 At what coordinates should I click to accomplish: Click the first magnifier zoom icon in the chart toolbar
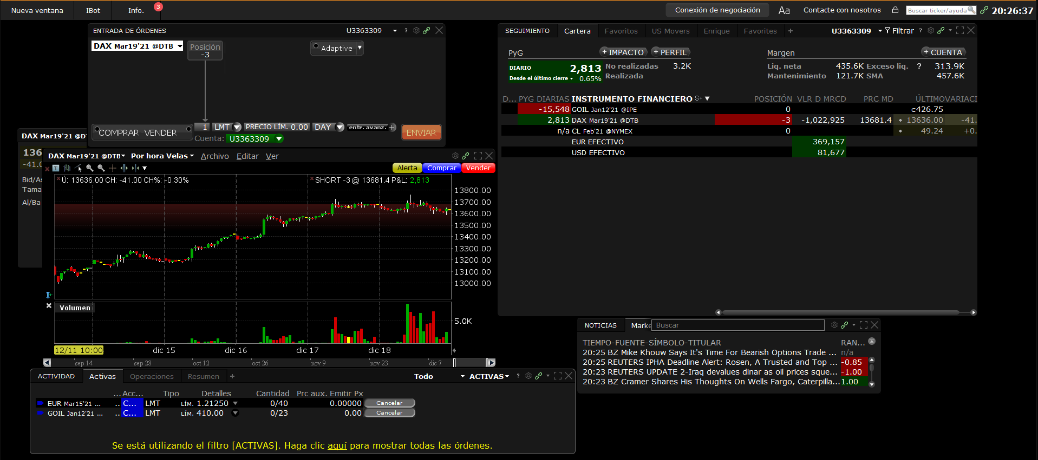90,168
